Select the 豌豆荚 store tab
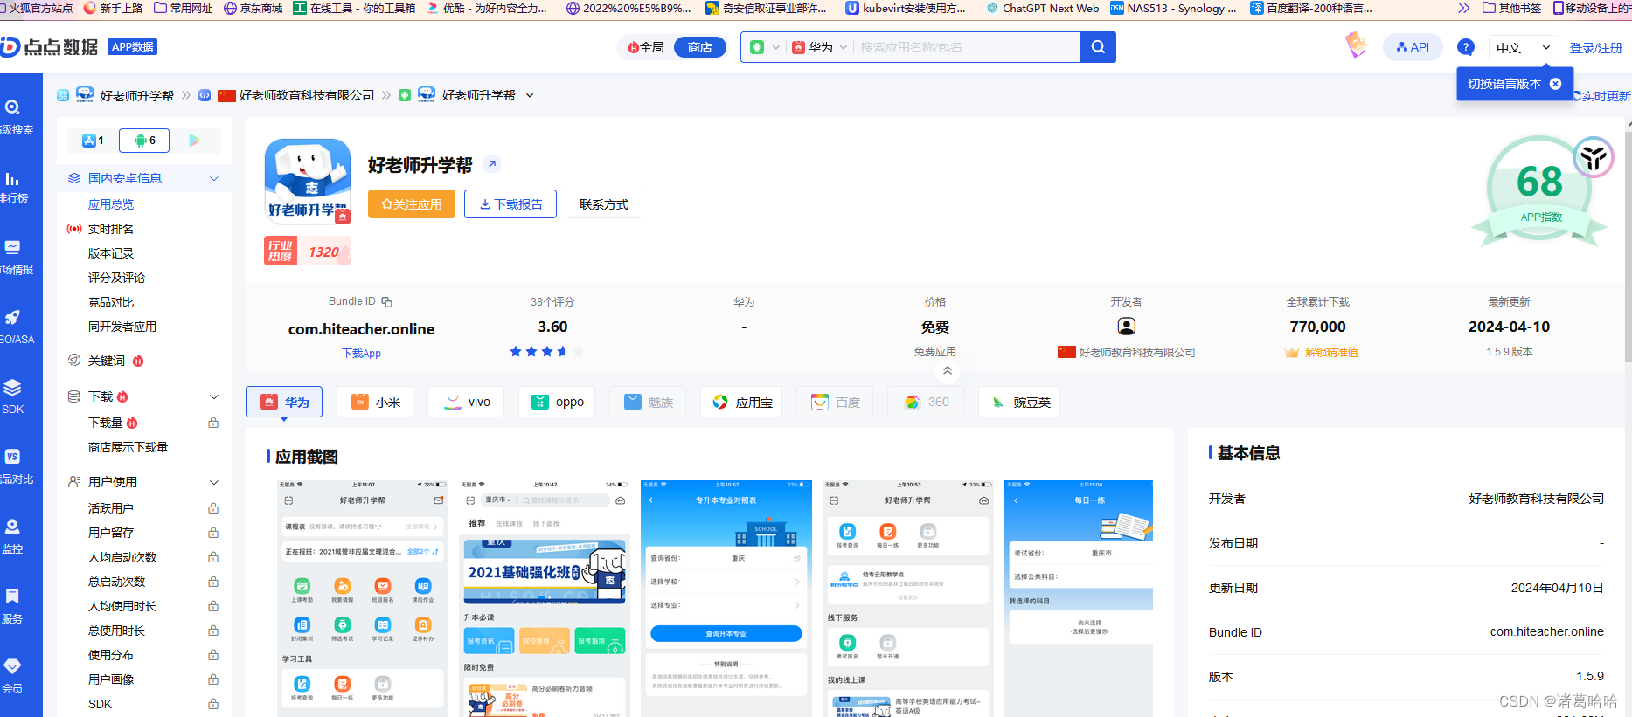1632x717 pixels. tap(1019, 402)
